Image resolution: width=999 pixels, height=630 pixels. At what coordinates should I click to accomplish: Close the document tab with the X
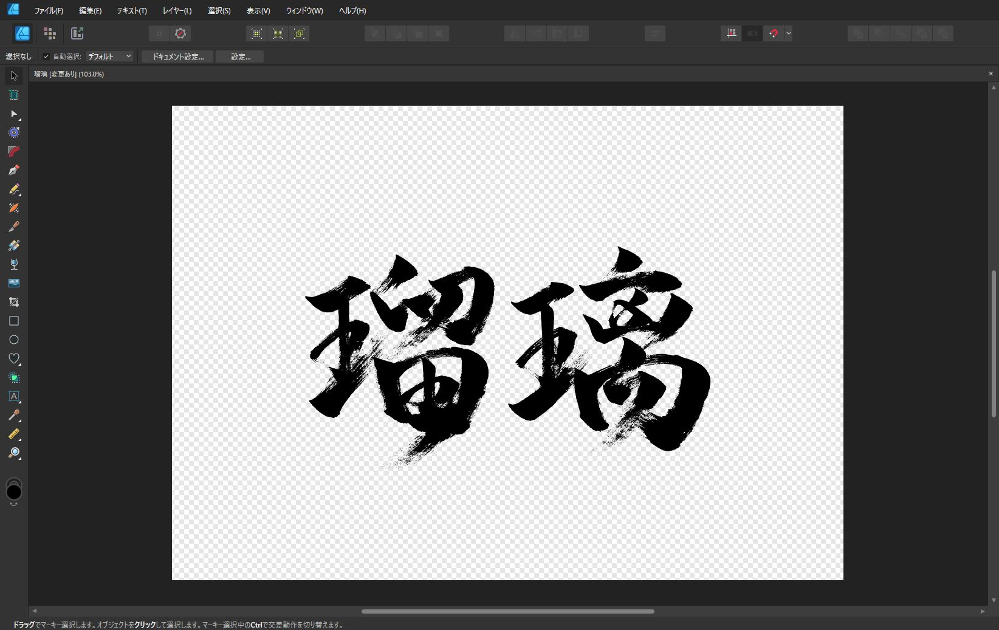coord(990,74)
